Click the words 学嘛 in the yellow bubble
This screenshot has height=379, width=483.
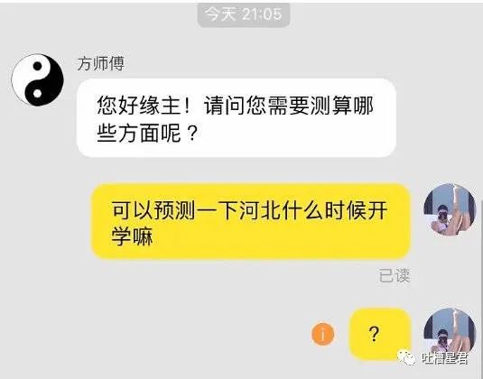(132, 236)
